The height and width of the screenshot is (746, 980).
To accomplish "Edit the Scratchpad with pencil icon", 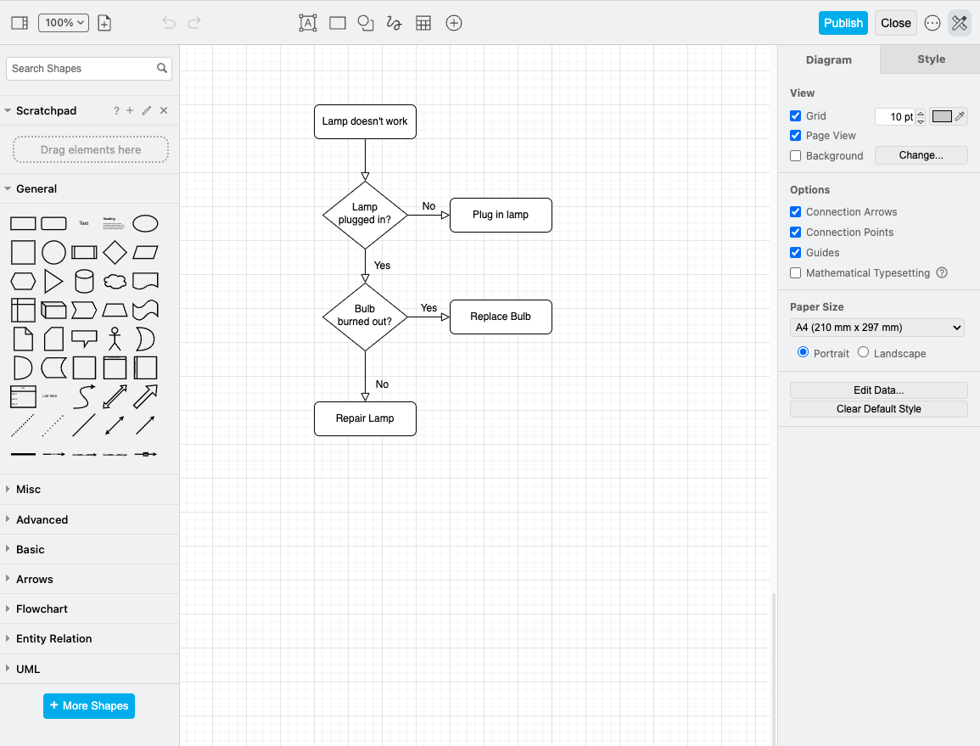I will (147, 110).
